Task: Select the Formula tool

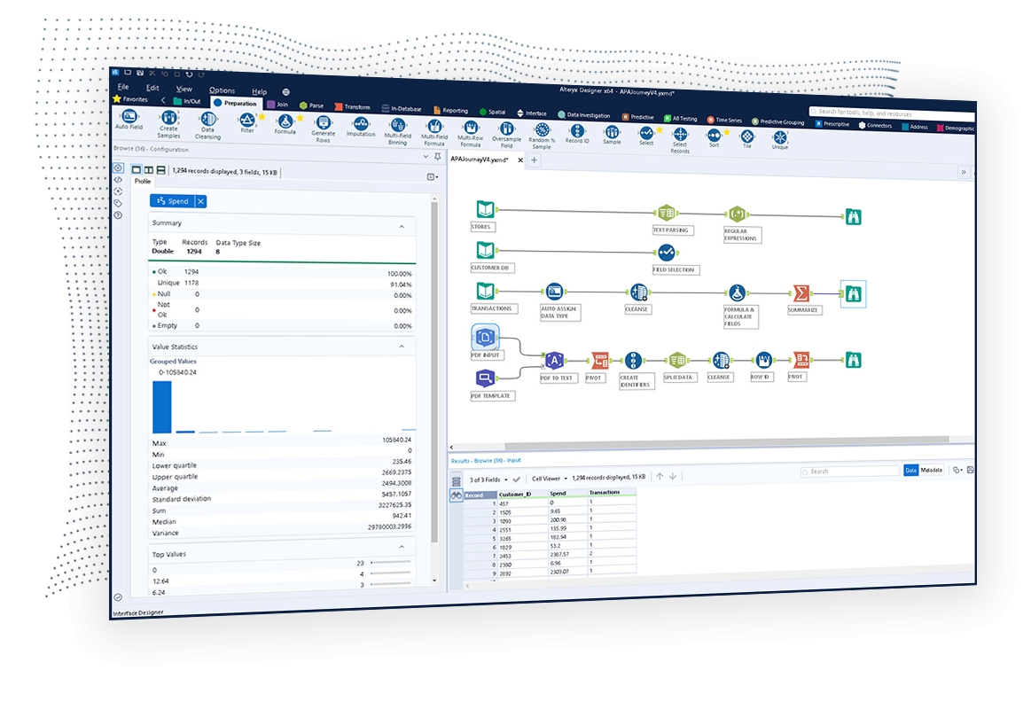Action: [x=285, y=124]
